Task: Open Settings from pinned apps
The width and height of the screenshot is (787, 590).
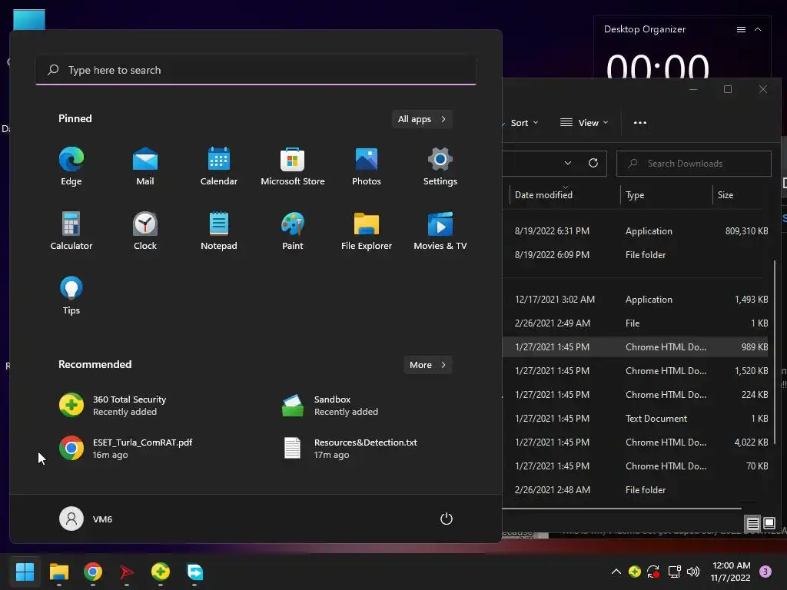Action: pyautogui.click(x=440, y=167)
